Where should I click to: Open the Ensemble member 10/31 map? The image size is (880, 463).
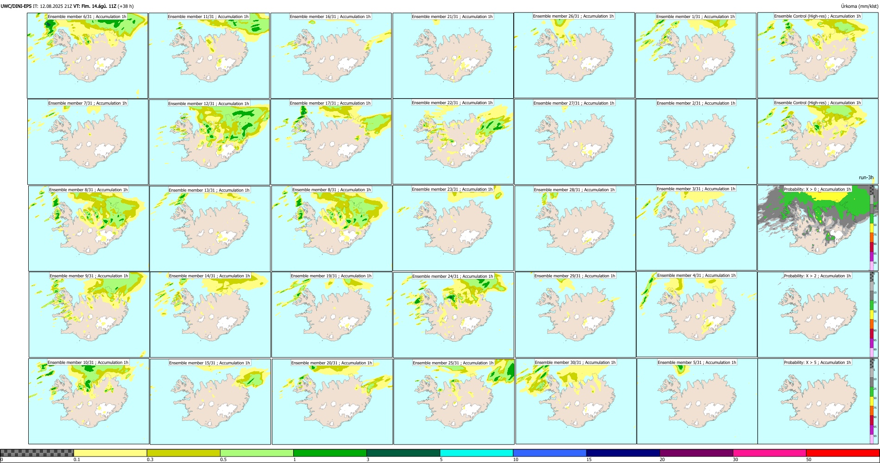pos(88,401)
